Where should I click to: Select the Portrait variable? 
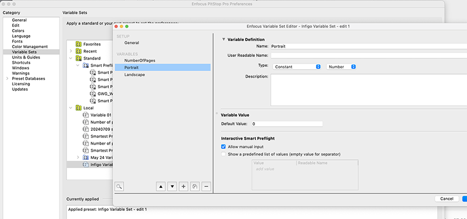(x=163, y=67)
